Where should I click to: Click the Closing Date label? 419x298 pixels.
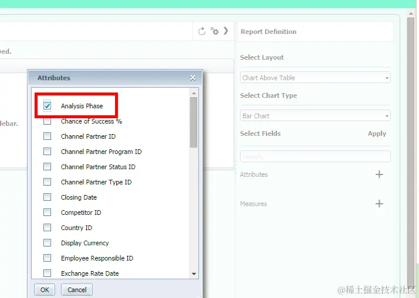click(x=79, y=197)
